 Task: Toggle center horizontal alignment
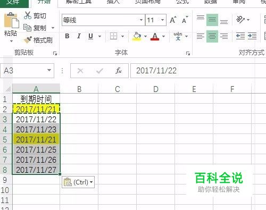point(212,36)
